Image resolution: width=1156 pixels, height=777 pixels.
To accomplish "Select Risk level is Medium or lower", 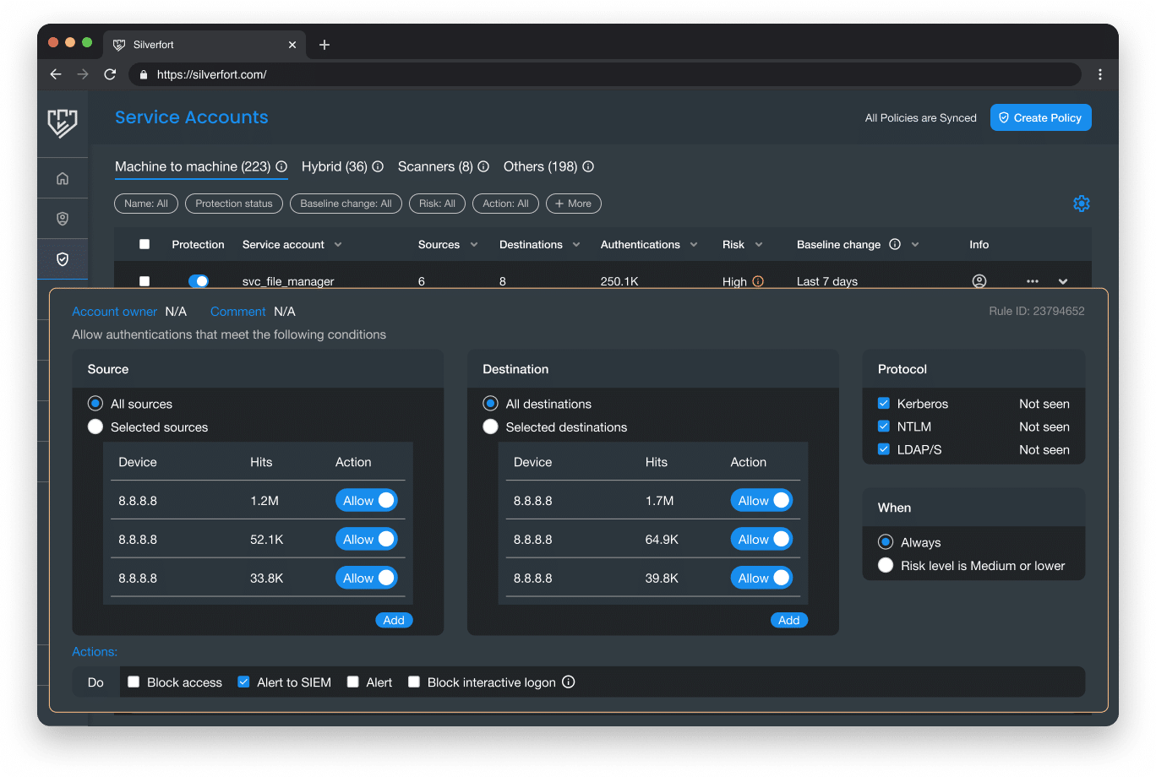I will click(886, 565).
